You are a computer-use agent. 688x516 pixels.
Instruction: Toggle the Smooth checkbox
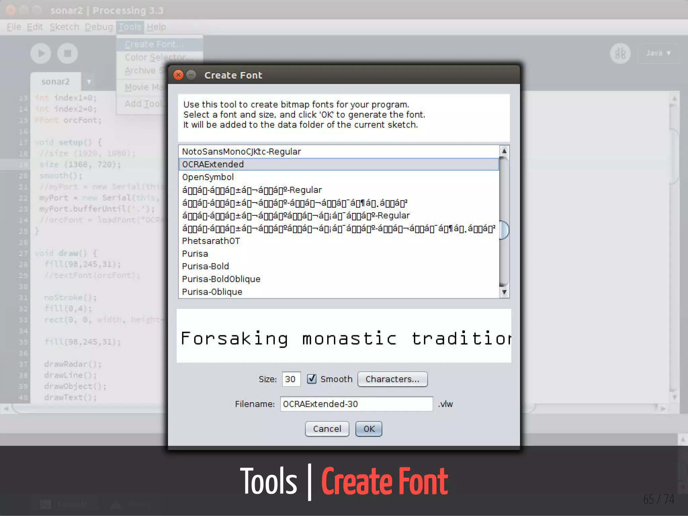coord(311,379)
